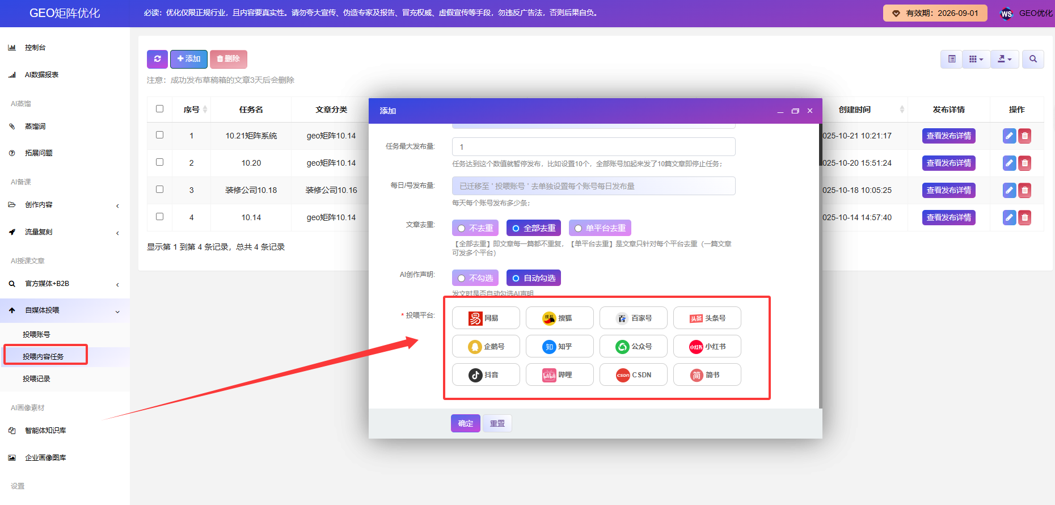Select the 头条号 platform

pos(707,318)
